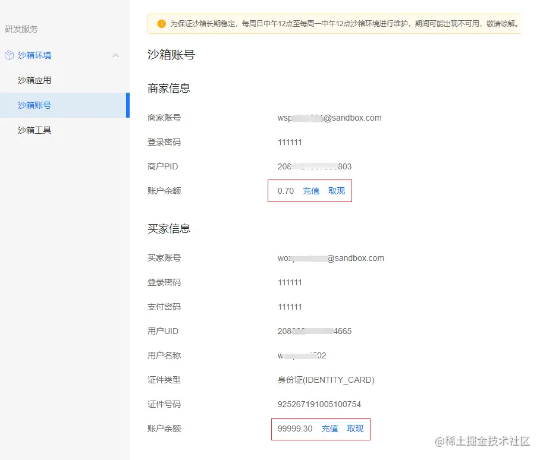Click 取现 next to merchant balance 0.70
Screen dimensions: 543x460
point(337,191)
